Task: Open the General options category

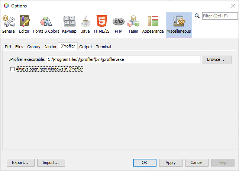Action: click(9, 24)
